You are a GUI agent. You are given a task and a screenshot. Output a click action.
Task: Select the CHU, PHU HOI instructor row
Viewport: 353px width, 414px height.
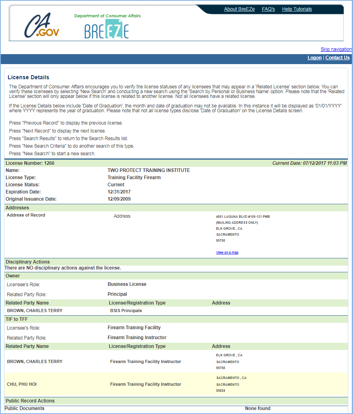click(22, 385)
